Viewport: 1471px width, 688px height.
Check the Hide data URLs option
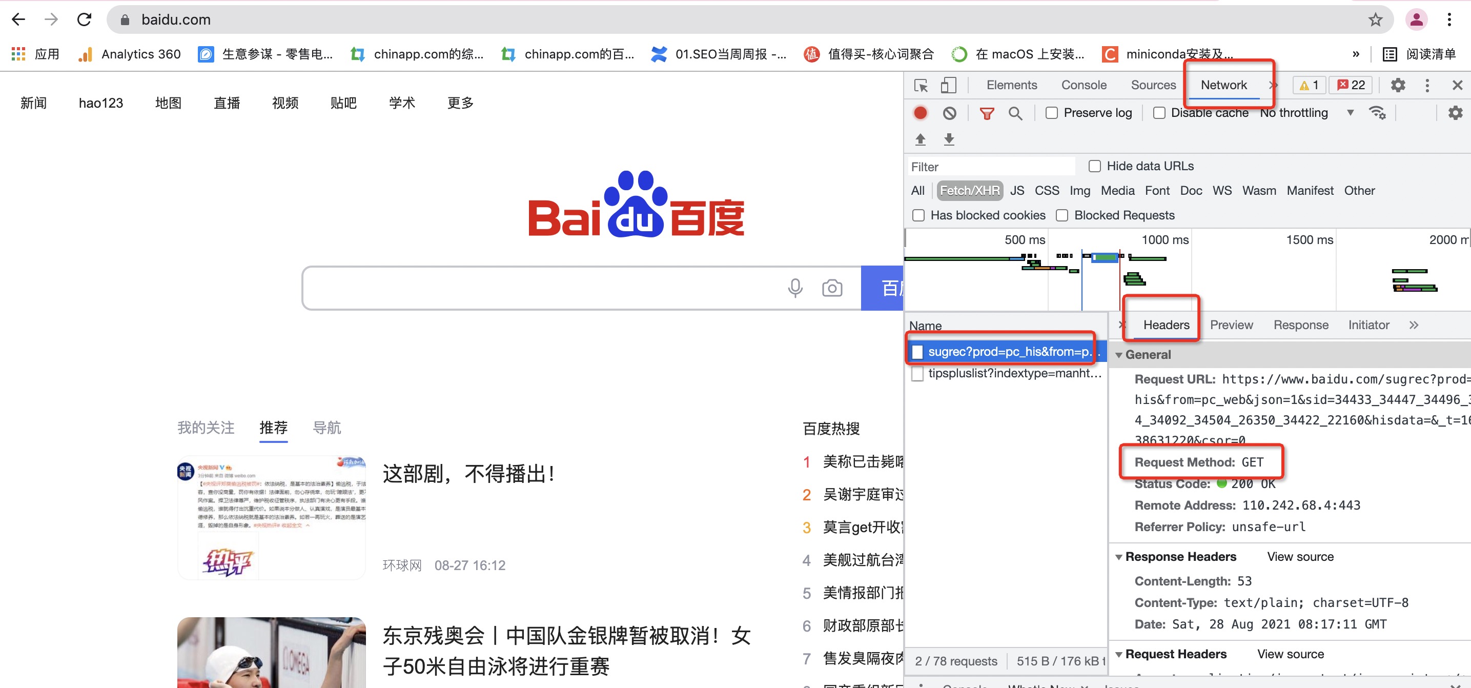coord(1095,166)
